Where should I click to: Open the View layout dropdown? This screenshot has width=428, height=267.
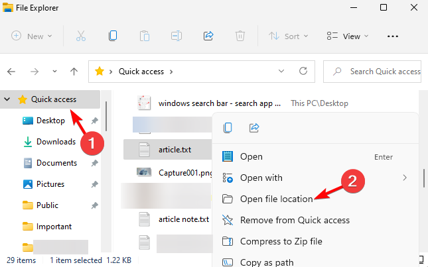click(348, 36)
